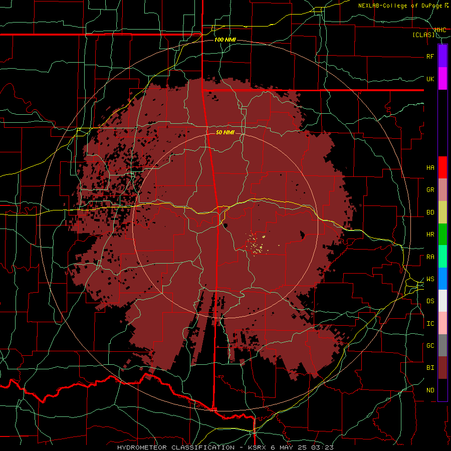451x451 pixels.
Task: Click the gray GC legend color swatch
Action: pos(442,345)
